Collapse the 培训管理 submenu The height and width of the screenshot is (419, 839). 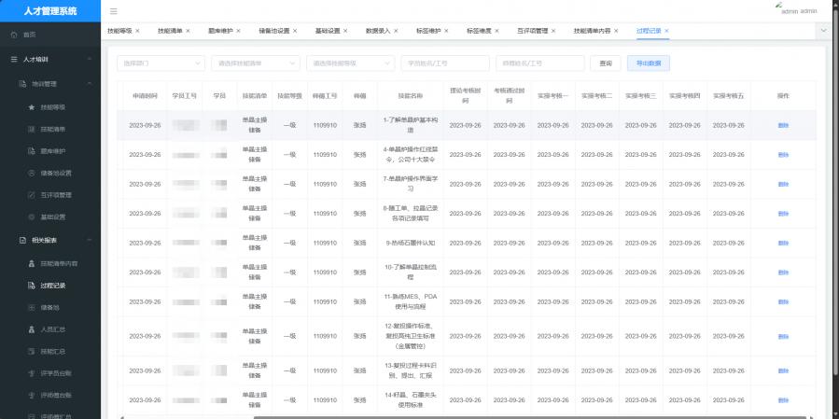point(90,84)
